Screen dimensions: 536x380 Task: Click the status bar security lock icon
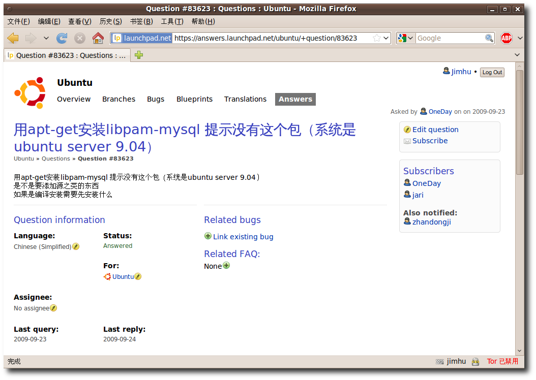(x=475, y=362)
